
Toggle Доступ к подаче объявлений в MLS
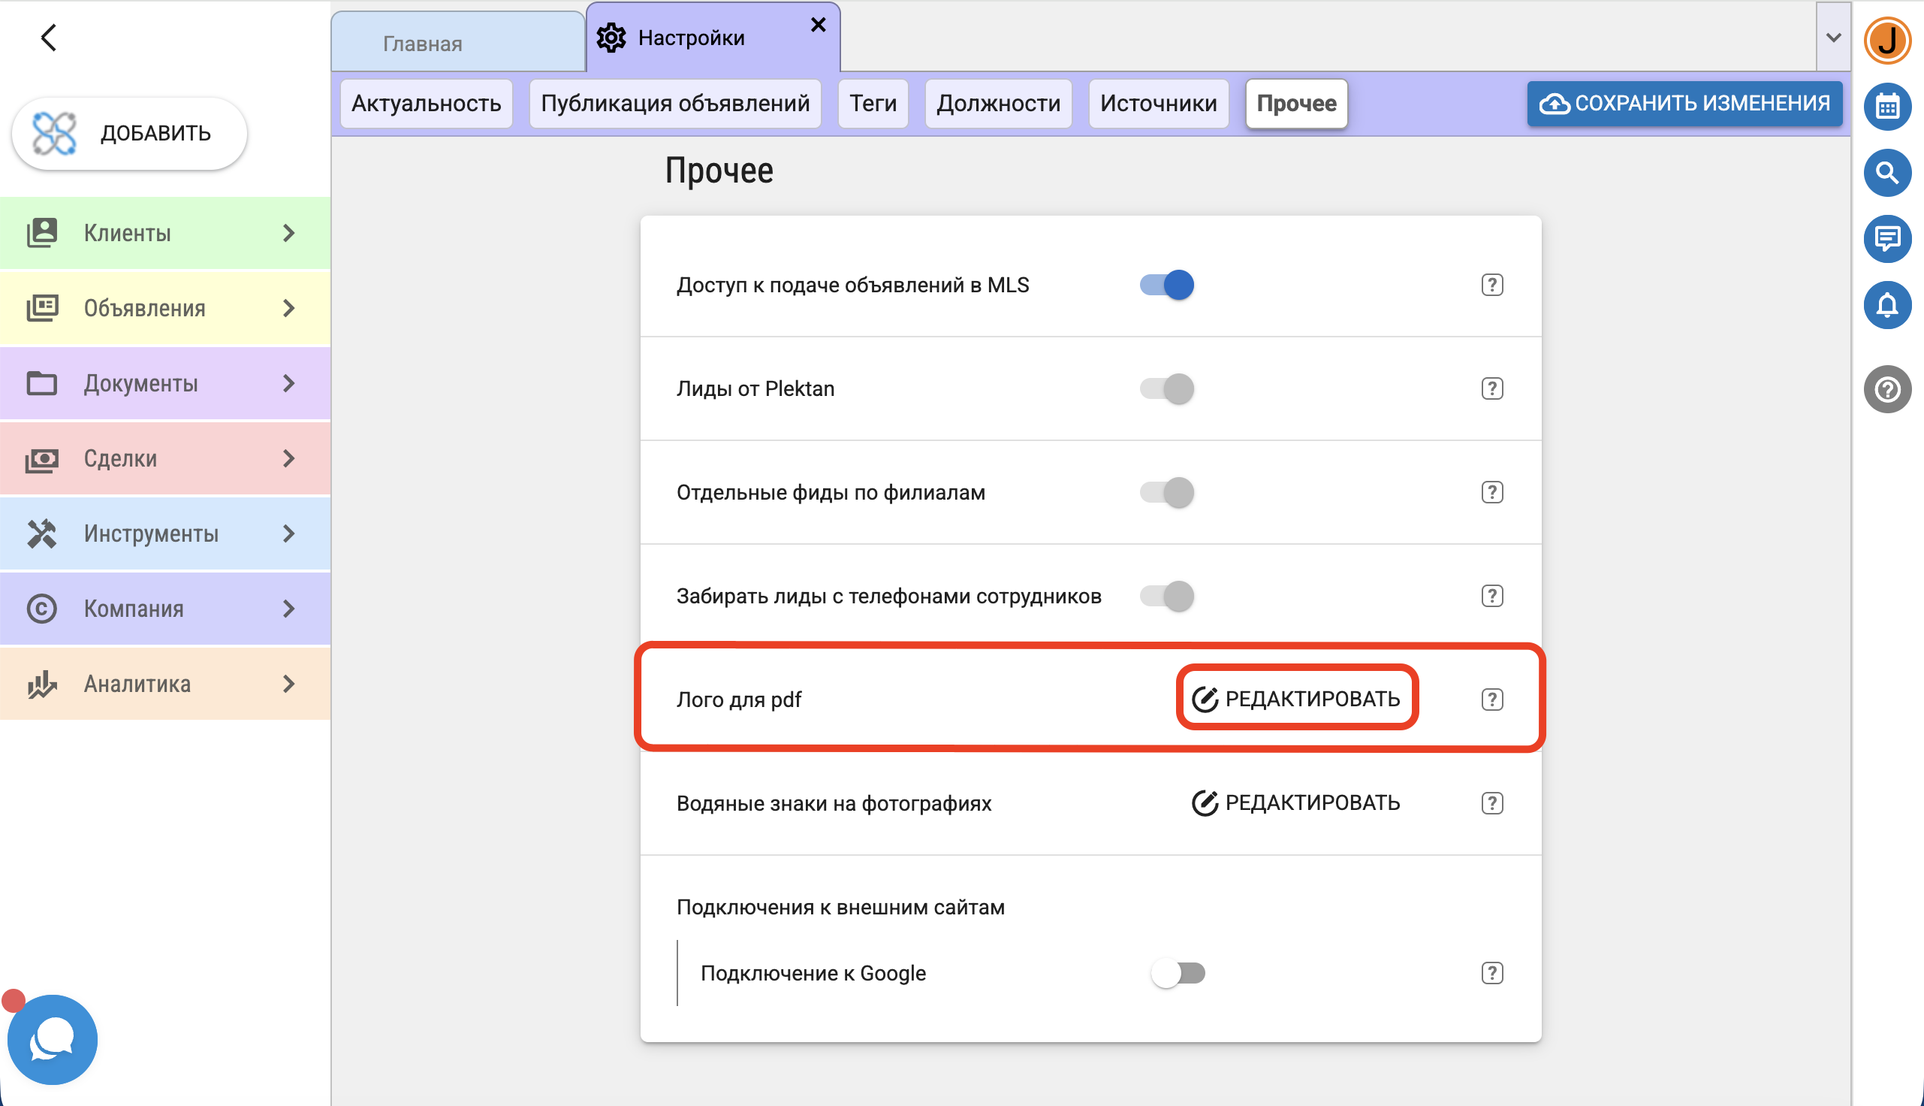[x=1166, y=285]
